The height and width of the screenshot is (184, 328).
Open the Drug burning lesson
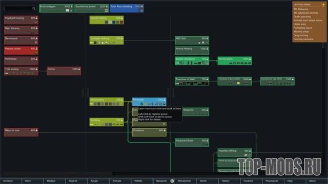(x=301, y=35)
